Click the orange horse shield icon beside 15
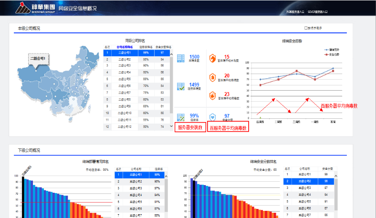The image size is (376, 218). tap(212, 58)
